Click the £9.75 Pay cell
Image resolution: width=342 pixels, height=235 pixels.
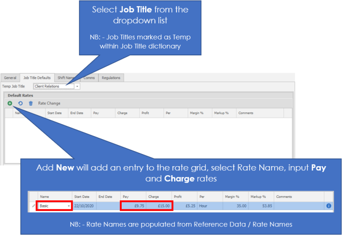click(x=132, y=206)
